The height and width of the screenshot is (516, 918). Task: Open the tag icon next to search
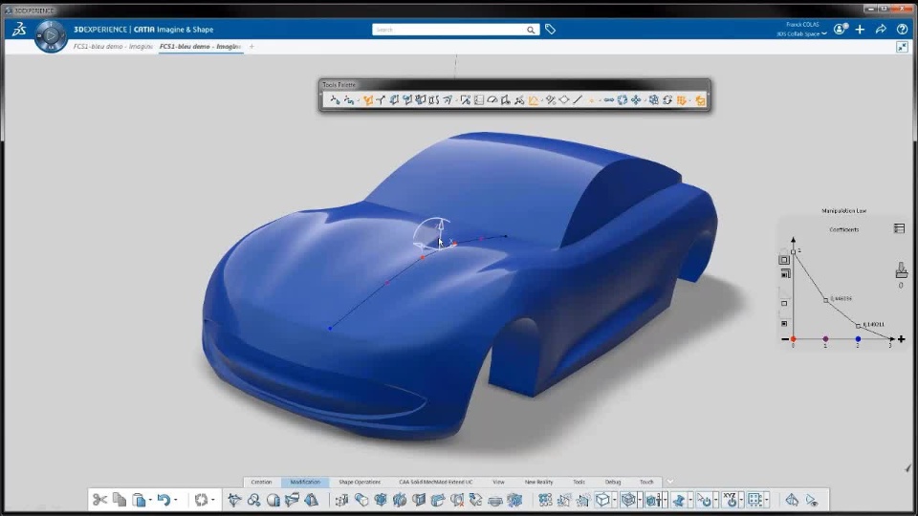550,30
